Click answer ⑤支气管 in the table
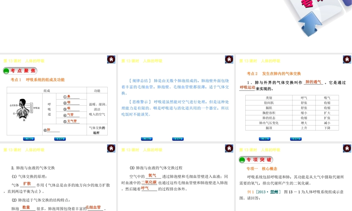The width and height of the screenshot is (352, 211). pyautogui.click(x=72, y=121)
